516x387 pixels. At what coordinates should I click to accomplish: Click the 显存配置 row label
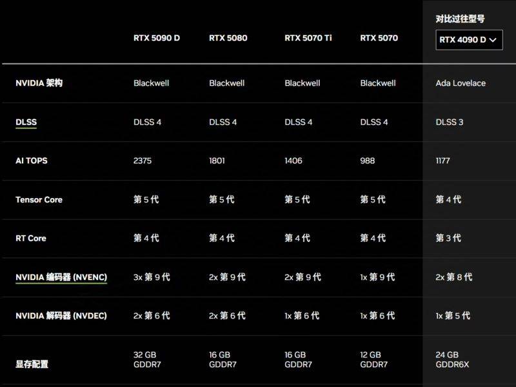click(32, 364)
